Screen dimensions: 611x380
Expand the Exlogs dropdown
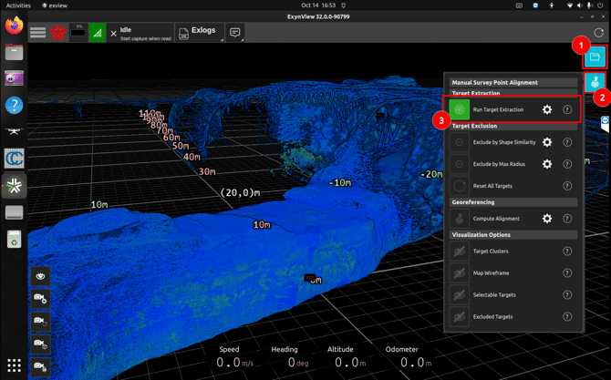click(x=199, y=33)
